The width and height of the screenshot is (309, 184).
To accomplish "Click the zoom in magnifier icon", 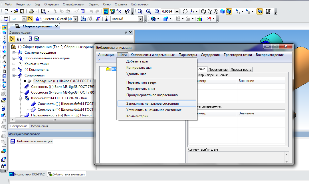I will [157, 11].
